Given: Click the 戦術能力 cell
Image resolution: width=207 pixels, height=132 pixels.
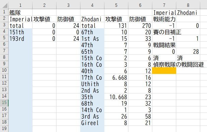Looking at the screenshot, I should coord(164,19).
